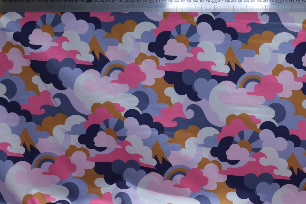Screen dimensions: 306x204
Task: Point at the 450 ruler label
Action: pyautogui.click(x=120, y=1)
